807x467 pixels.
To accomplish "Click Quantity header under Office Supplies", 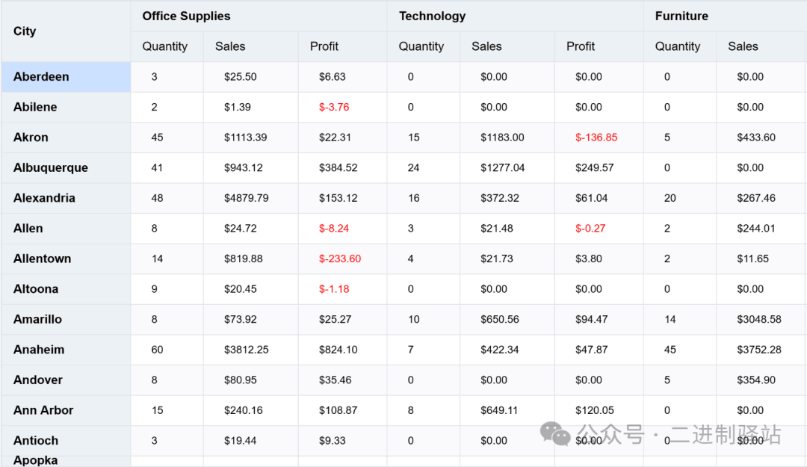I will coord(164,46).
